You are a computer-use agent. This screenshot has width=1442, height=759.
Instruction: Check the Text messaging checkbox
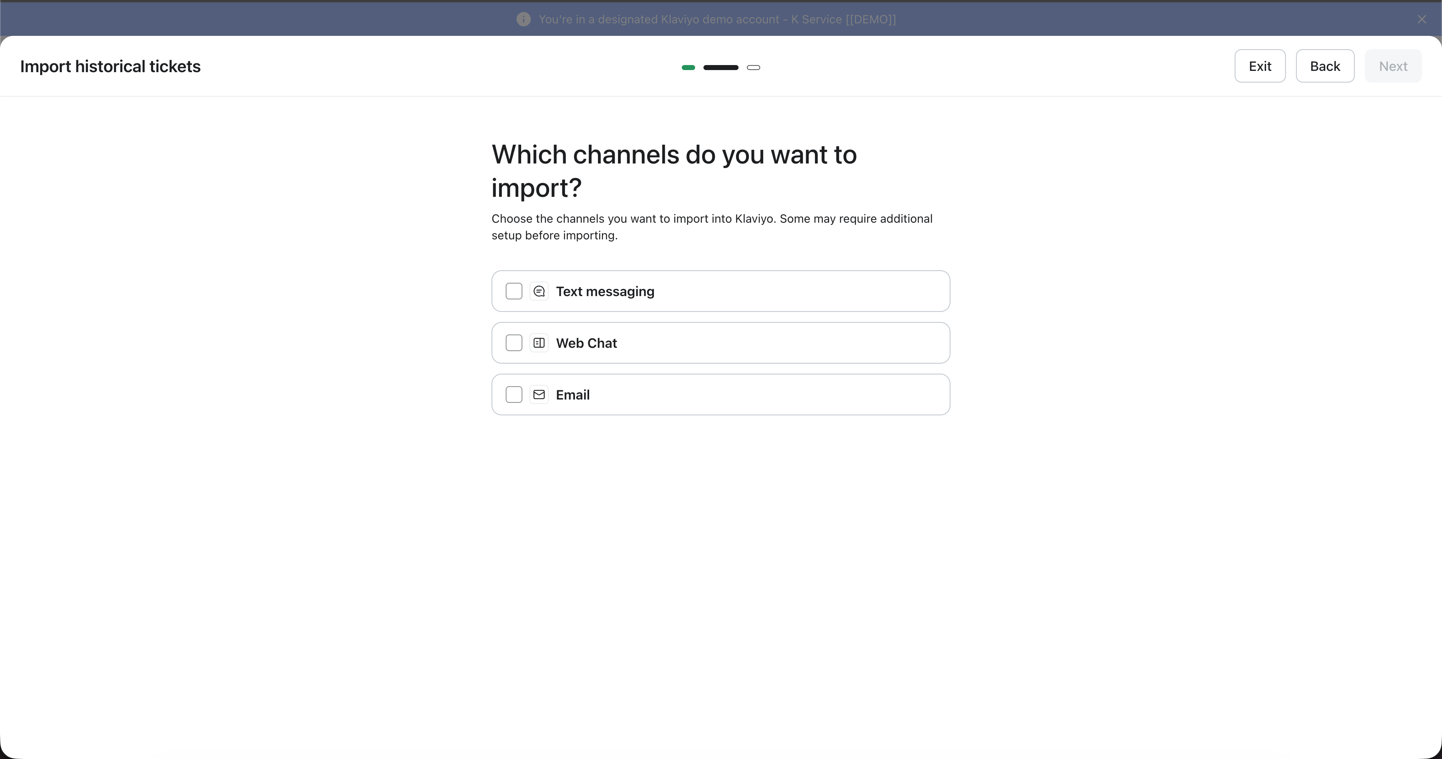pyautogui.click(x=514, y=292)
